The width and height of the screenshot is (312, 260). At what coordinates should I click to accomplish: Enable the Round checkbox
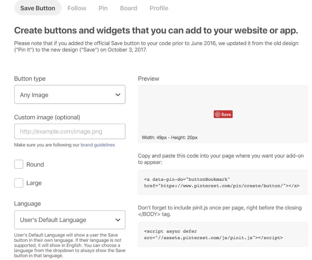point(19,164)
